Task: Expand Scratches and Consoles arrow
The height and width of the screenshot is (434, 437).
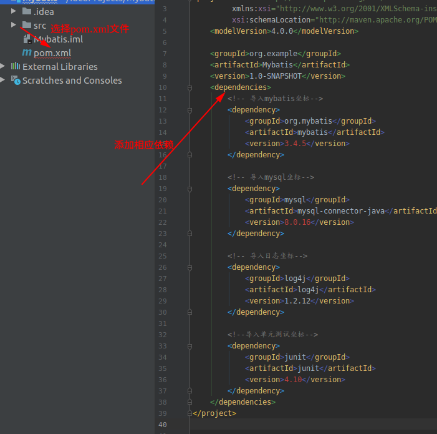Action: click(2, 80)
